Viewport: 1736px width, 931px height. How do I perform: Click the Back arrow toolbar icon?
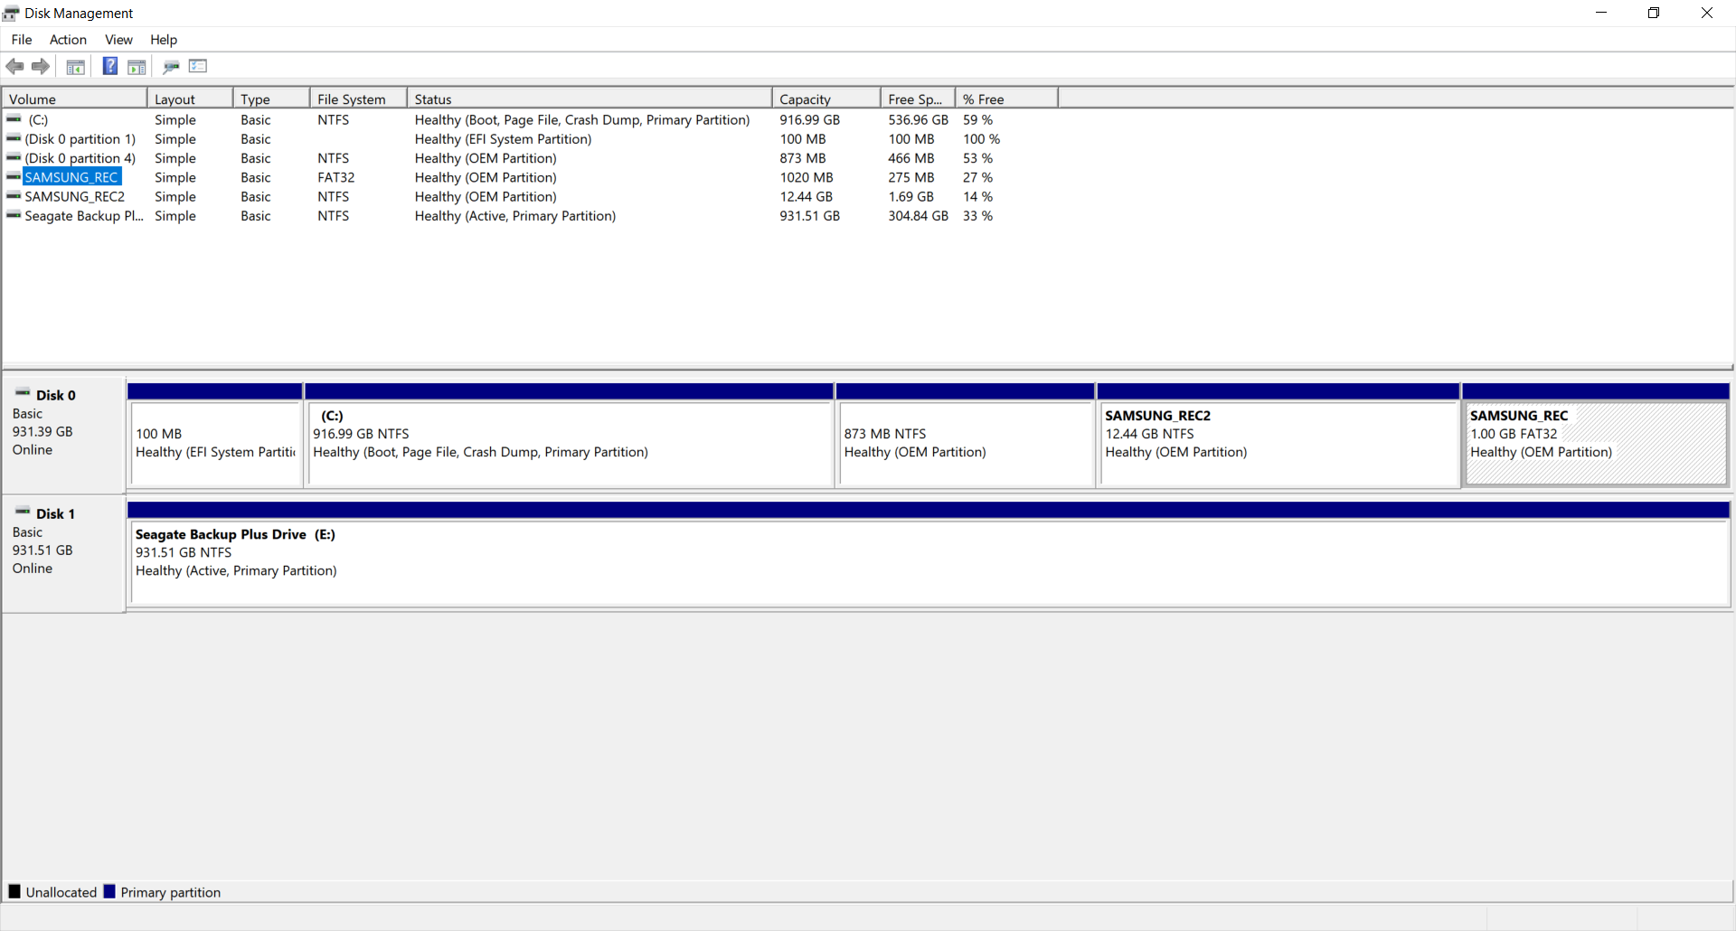[x=14, y=66]
